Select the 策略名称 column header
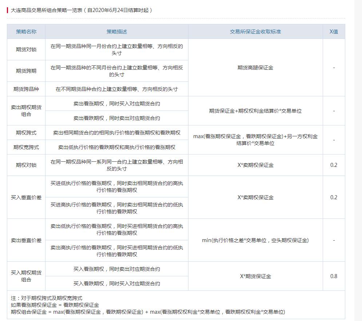This screenshot has height=321, width=362. point(26,32)
